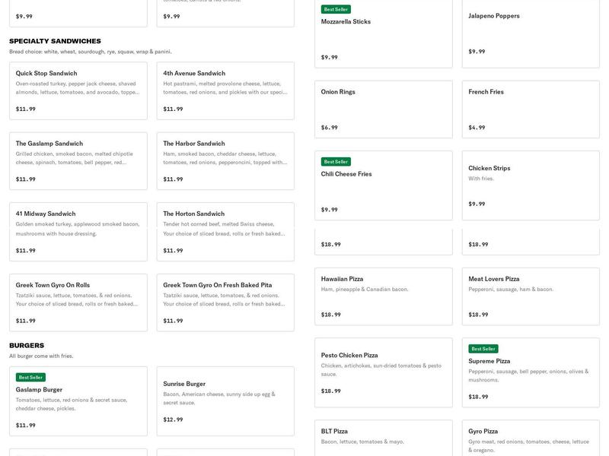
Task: Select Greek Town Gyro On Rolls
Action: (x=78, y=302)
